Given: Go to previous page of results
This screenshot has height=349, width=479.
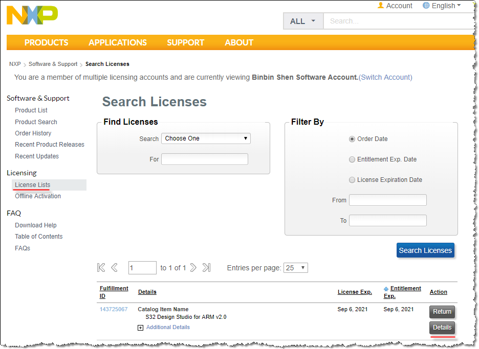Looking at the screenshot, I should coord(115,267).
